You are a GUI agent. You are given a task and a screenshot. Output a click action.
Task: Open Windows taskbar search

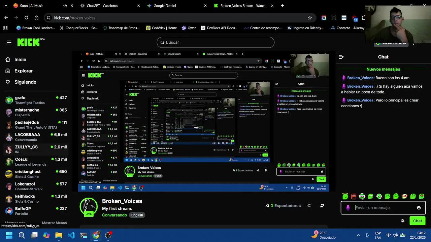[22, 235]
